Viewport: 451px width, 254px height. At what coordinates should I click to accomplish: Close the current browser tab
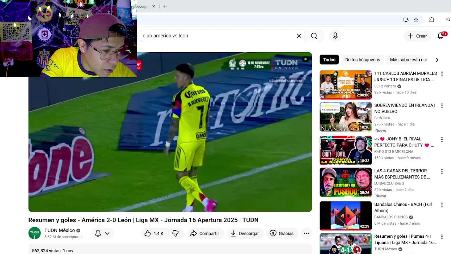pyautogui.click(x=153, y=6)
